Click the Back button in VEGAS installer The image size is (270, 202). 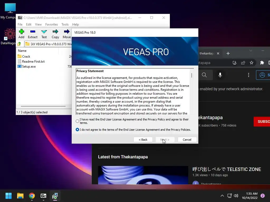143,140
